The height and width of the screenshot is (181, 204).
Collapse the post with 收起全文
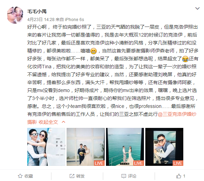48,122
